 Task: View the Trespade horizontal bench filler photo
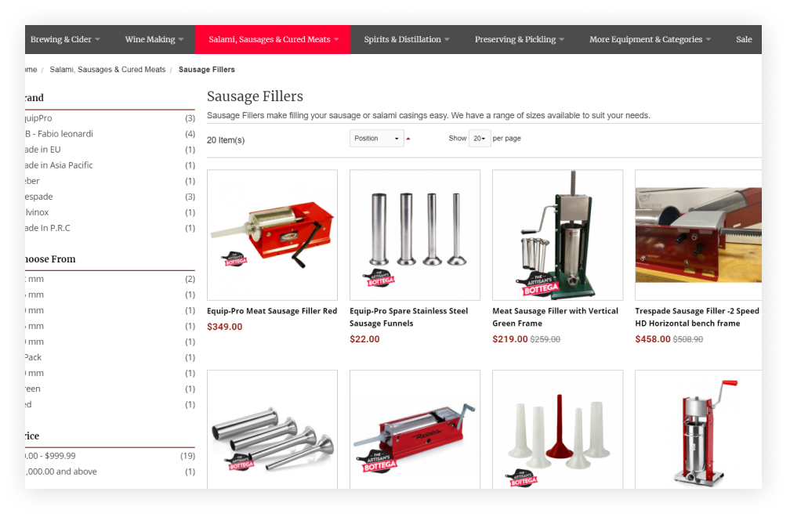click(x=698, y=235)
